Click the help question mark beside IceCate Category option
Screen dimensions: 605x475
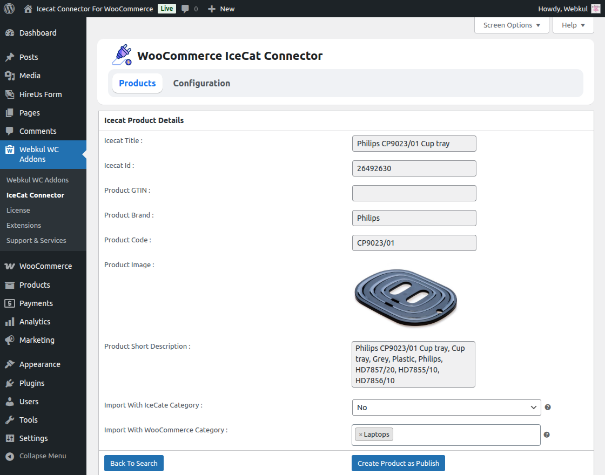[x=547, y=407]
